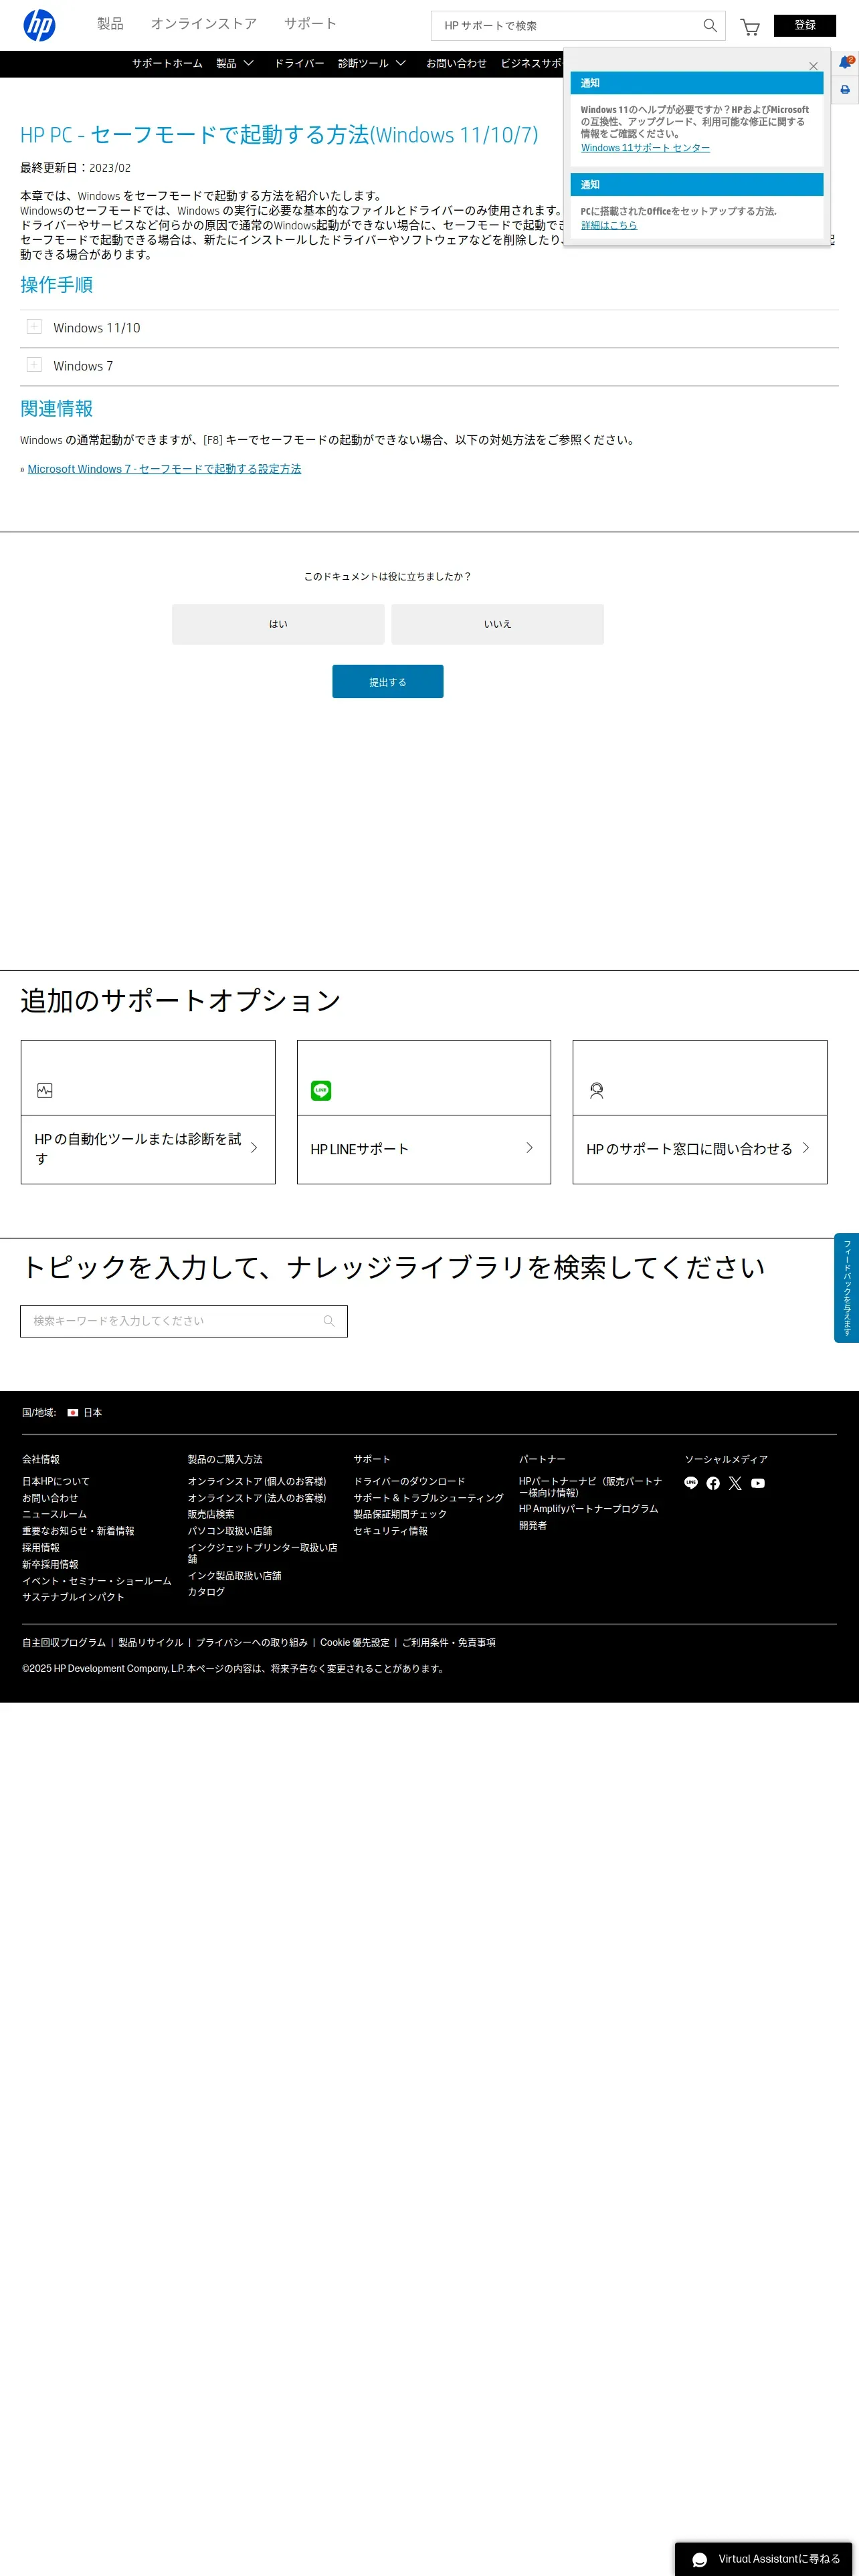Image resolution: width=859 pixels, height=2576 pixels.
Task: Open セキュリティ情報 footer link
Action: click(390, 1531)
